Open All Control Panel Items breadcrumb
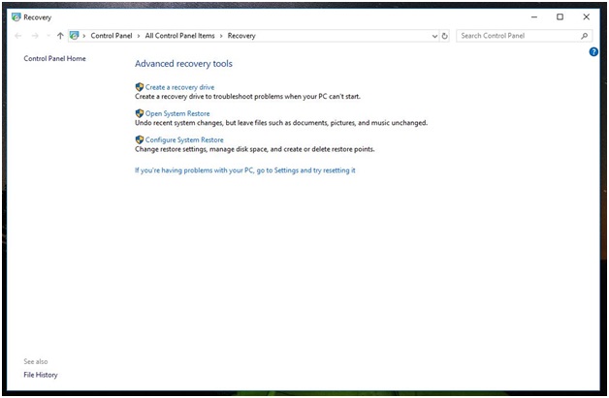The image size is (609, 398). [x=179, y=36]
